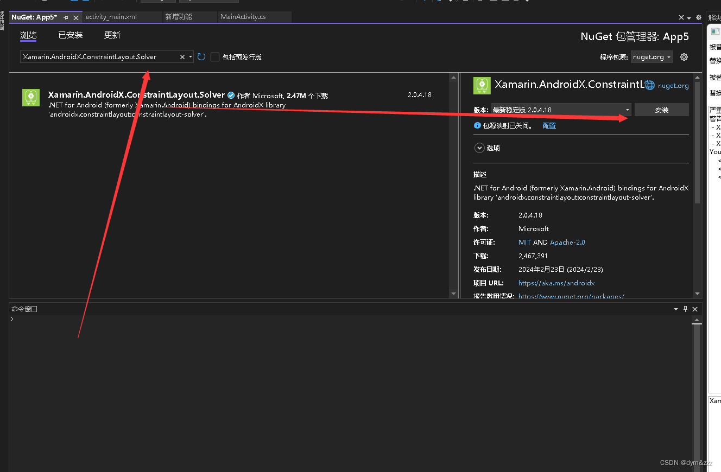The image size is (721, 472).
Task: Click version 2.0.4.18 in results list
Action: (420, 95)
